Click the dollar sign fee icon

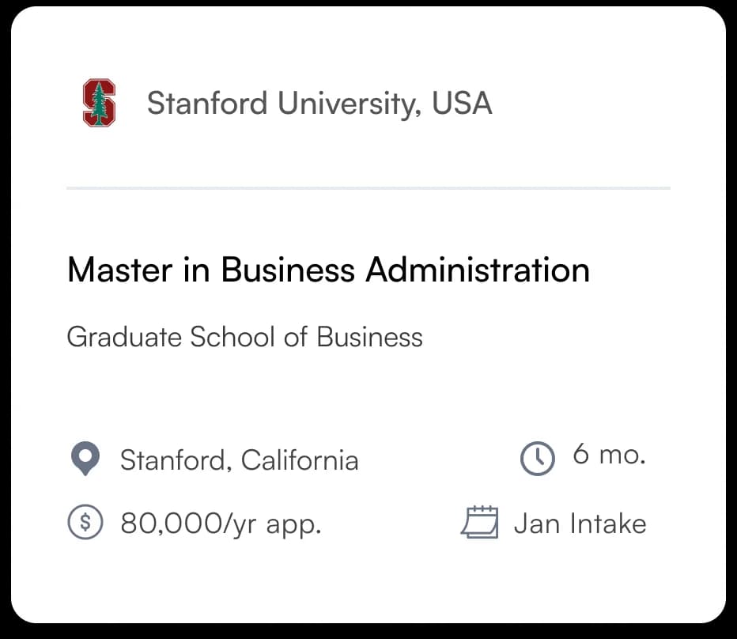pos(85,522)
